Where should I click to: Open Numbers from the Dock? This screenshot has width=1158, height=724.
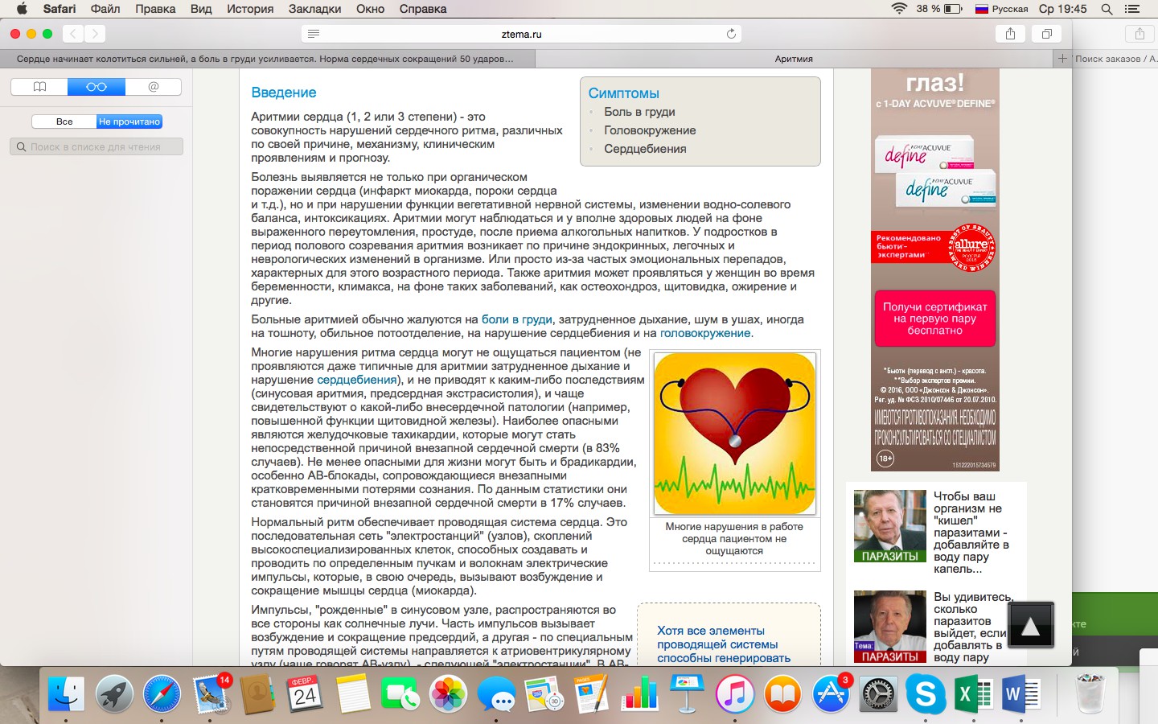639,693
